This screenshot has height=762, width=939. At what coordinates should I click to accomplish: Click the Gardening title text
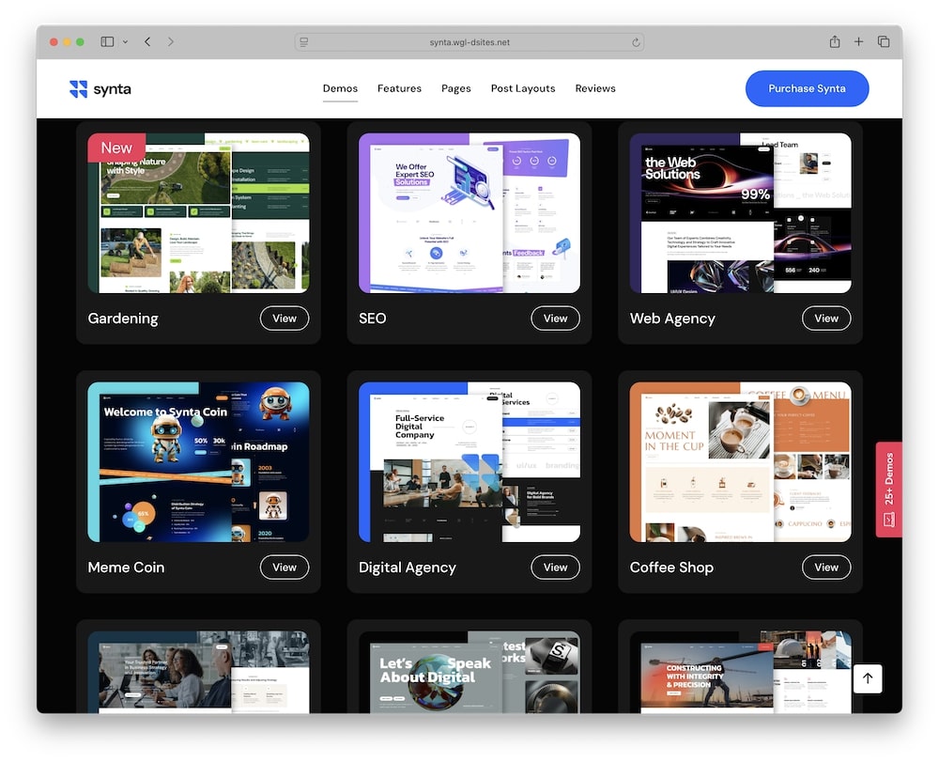pos(123,319)
